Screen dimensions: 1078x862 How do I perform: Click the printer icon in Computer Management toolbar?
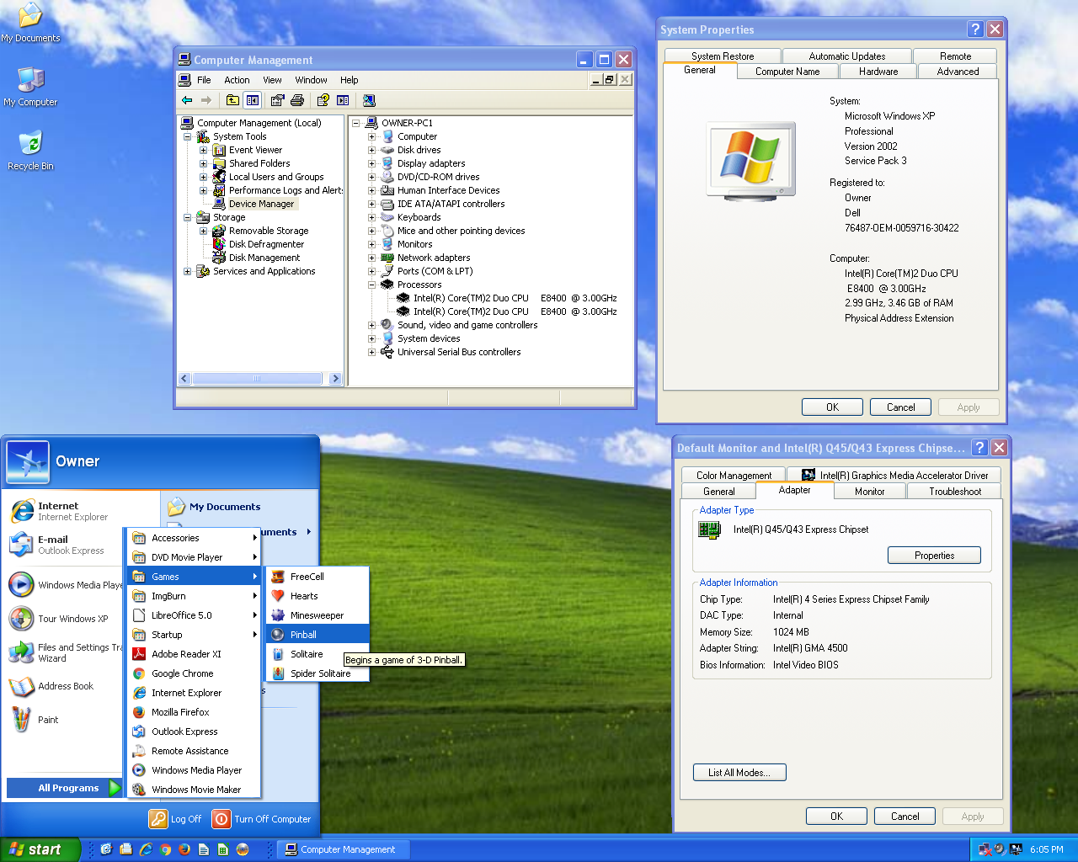(x=297, y=100)
